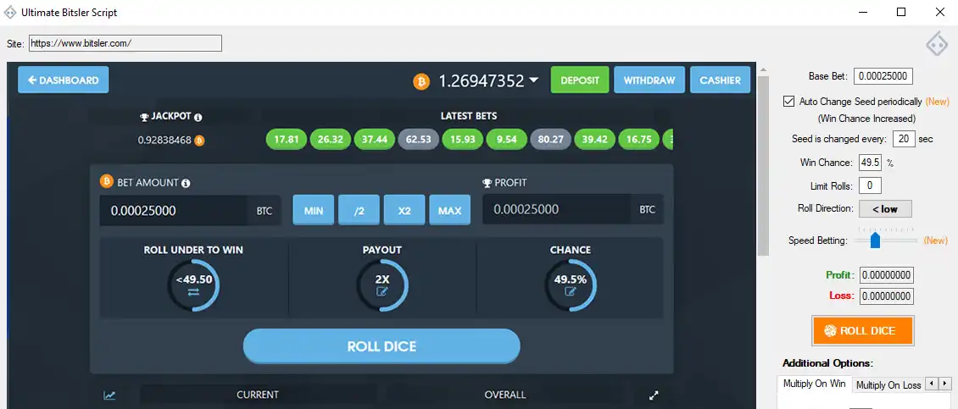Click the Site URL field
Image resolution: width=958 pixels, height=409 pixels.
point(125,43)
